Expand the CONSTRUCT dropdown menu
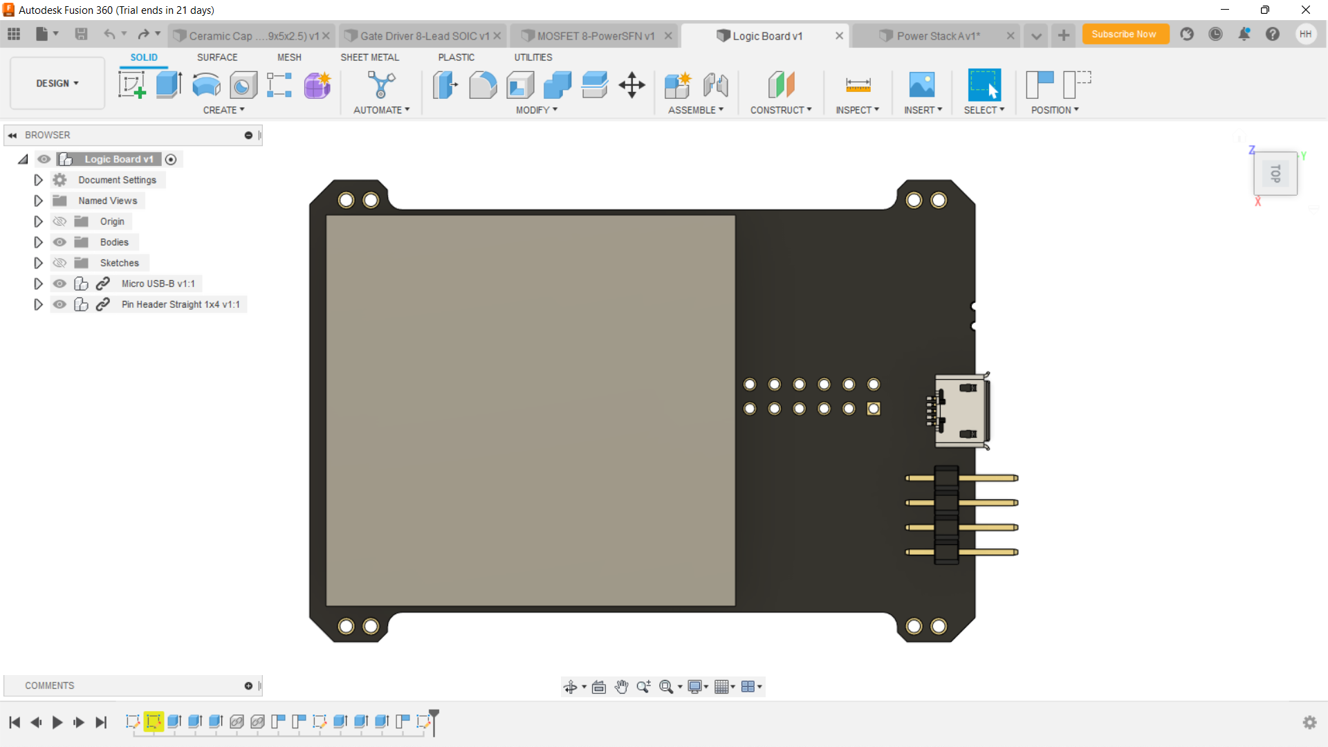This screenshot has height=747, width=1328. tap(781, 110)
